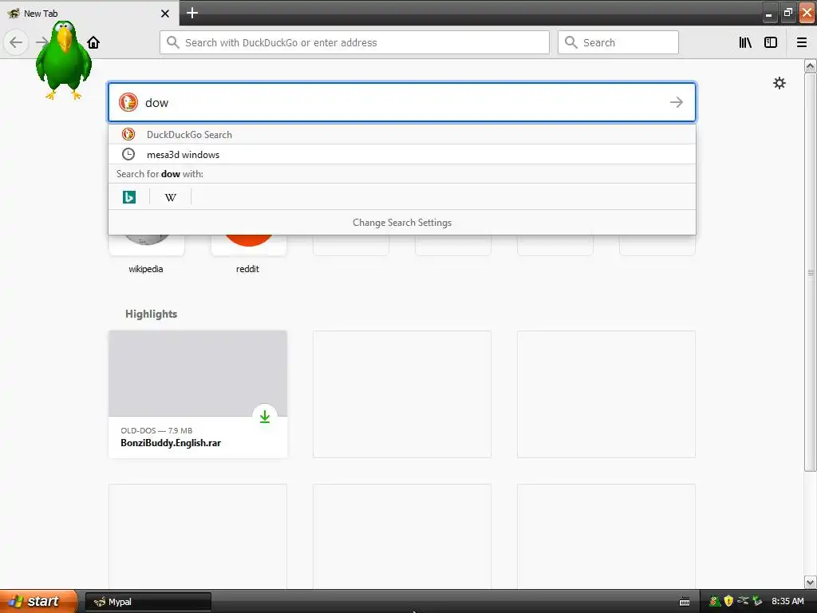Screen dimensions: 817x613
Task: Open new tab page settings with the gear icon
Action: tap(779, 83)
